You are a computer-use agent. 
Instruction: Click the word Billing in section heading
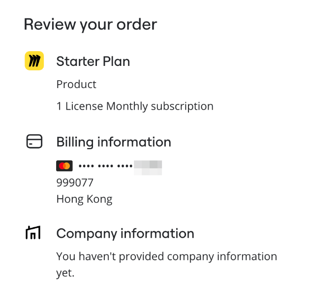(75, 142)
